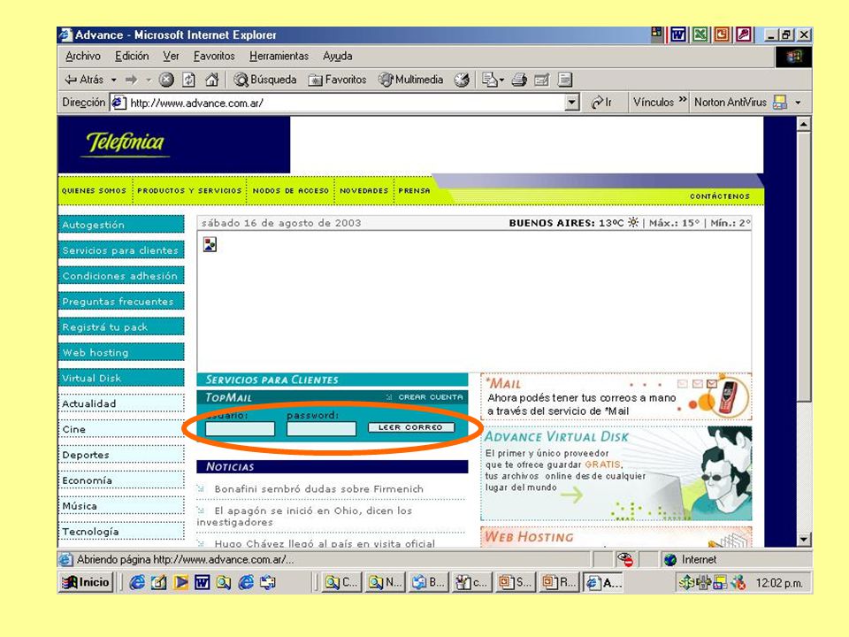Open the Bonafini sembró dudas news headline
Image resolution: width=849 pixels, height=637 pixels.
click(x=319, y=488)
